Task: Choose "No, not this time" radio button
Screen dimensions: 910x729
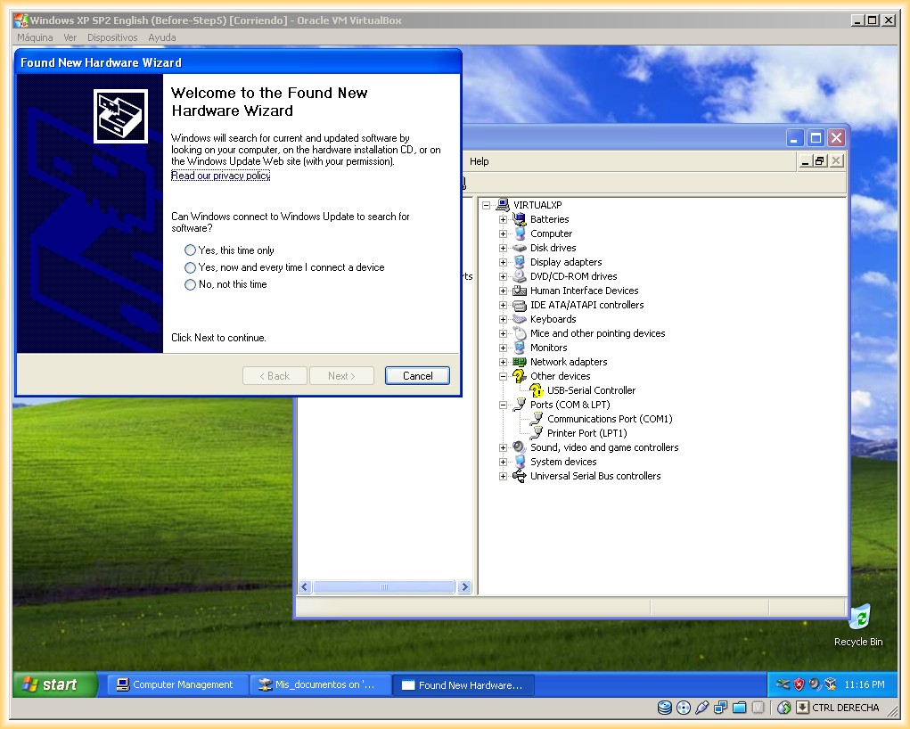Action: (190, 284)
